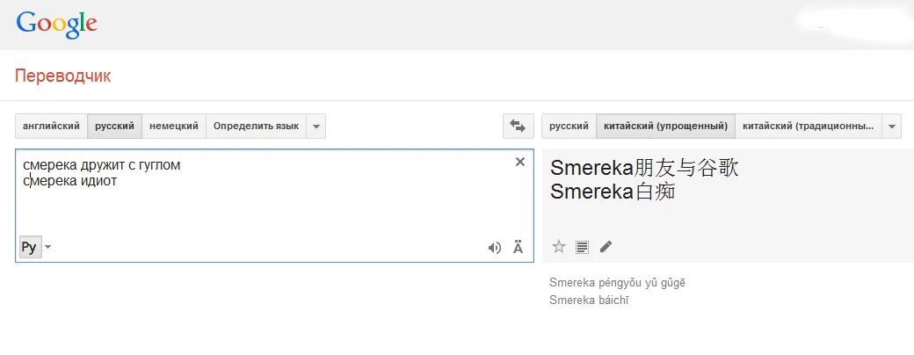Screen dimensions: 914x355
Task: Switch target language to русский
Action: [569, 126]
